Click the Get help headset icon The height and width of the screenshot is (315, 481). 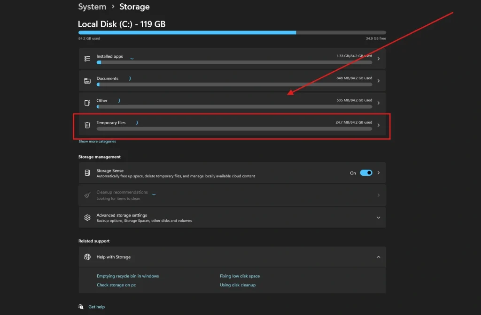(x=81, y=307)
